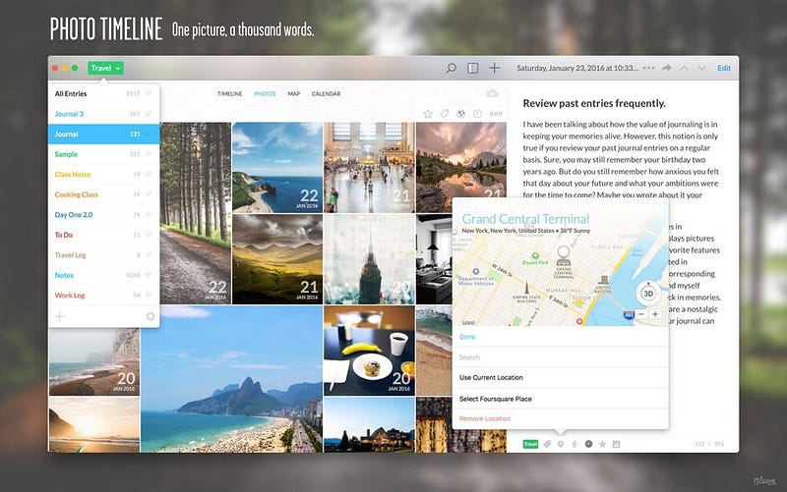Click the Edit button
This screenshot has width=787, height=492.
tap(724, 68)
